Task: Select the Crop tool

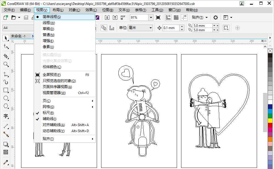Action: tap(5, 56)
